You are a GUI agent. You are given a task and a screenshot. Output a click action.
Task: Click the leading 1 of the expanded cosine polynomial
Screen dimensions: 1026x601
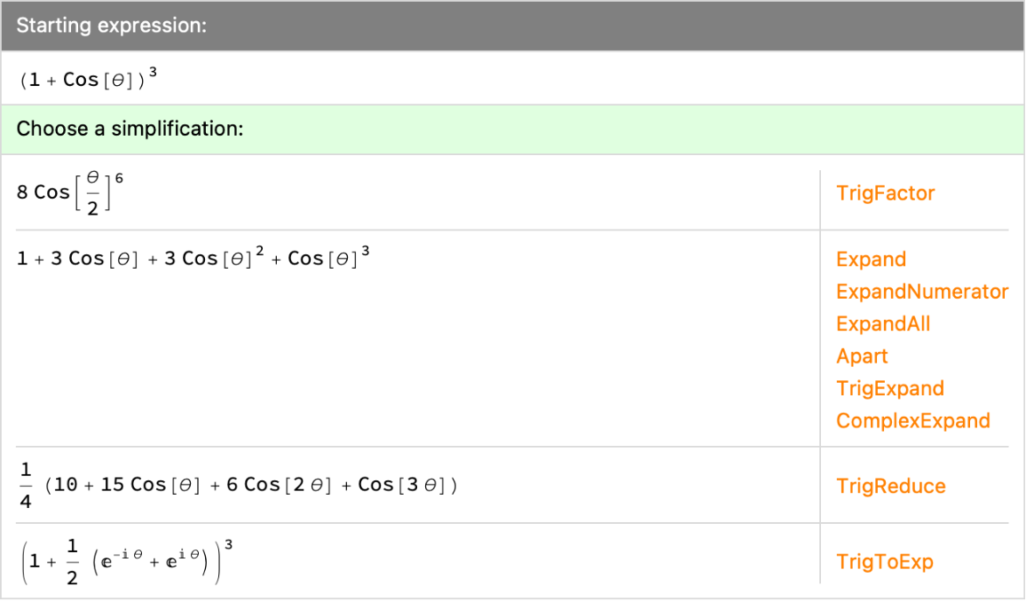22,259
